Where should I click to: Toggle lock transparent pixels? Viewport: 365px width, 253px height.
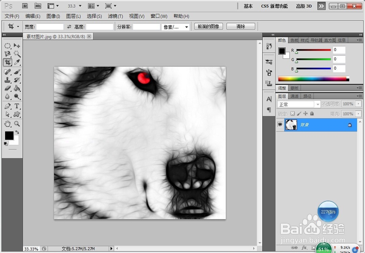(293, 114)
